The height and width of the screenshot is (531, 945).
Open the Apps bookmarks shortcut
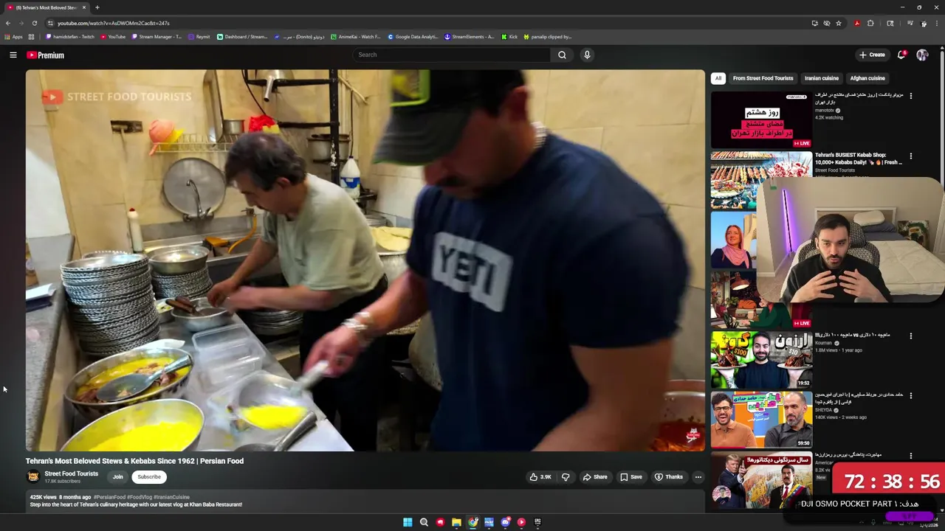(x=13, y=37)
